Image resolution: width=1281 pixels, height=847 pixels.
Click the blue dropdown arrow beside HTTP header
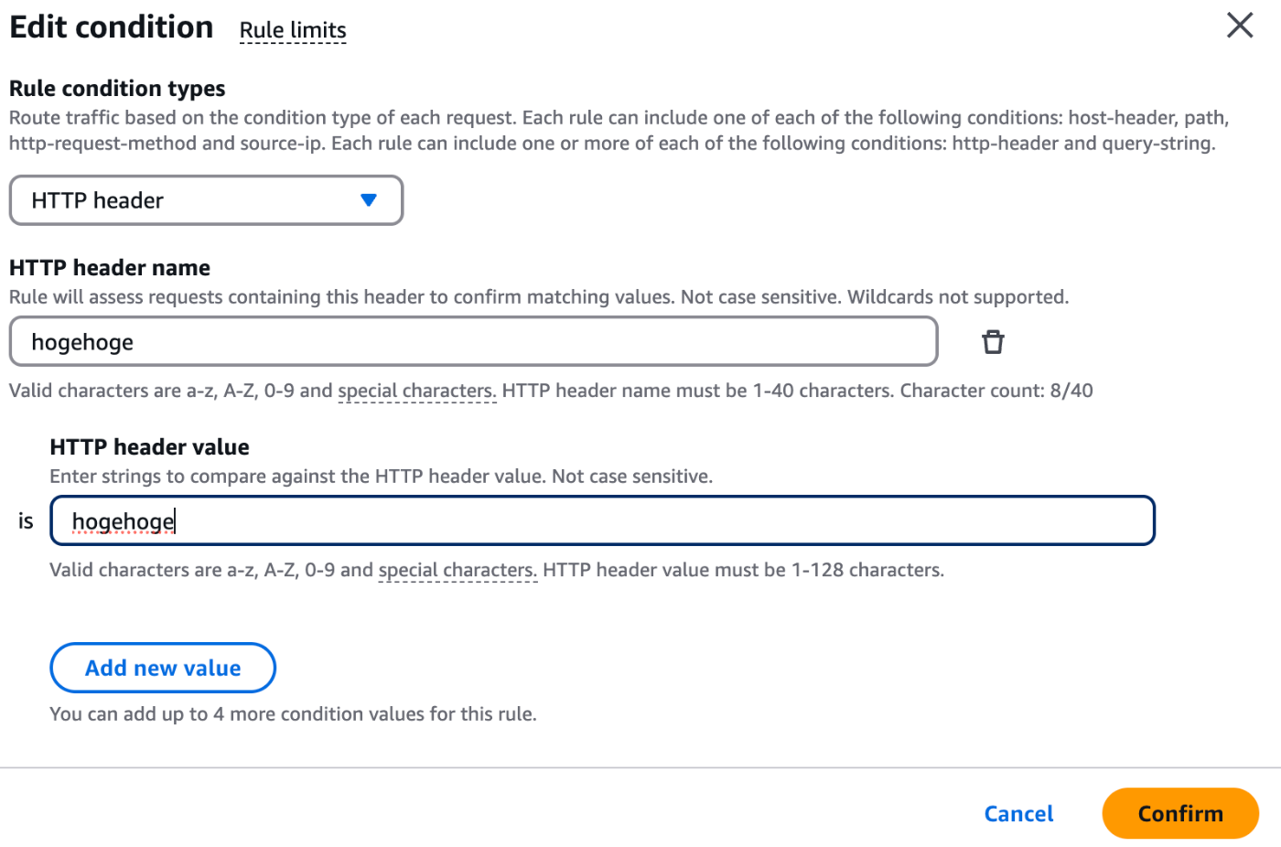coord(369,200)
